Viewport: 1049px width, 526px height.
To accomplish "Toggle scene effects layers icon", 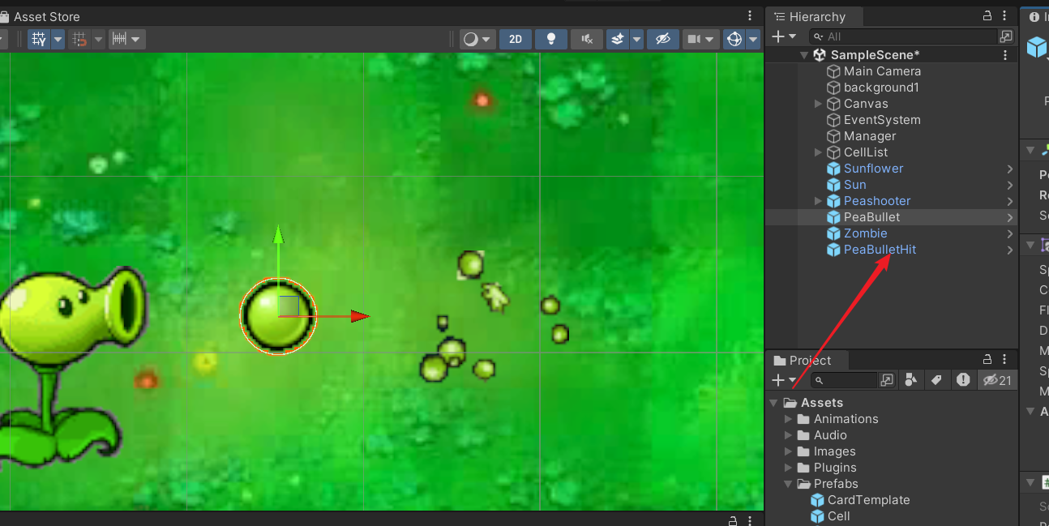I will 618,39.
